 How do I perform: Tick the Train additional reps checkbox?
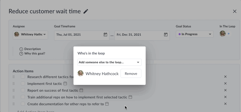[x=23, y=97]
